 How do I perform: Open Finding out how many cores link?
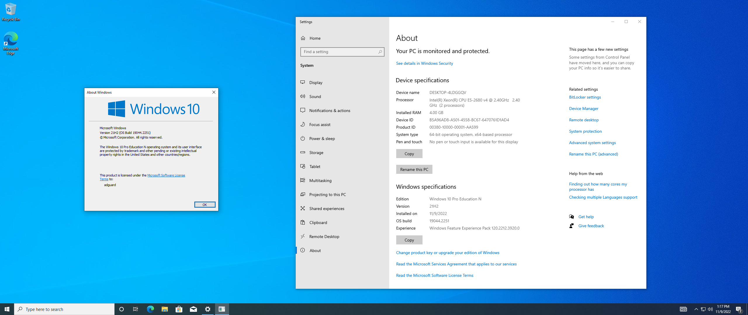pyautogui.click(x=598, y=187)
